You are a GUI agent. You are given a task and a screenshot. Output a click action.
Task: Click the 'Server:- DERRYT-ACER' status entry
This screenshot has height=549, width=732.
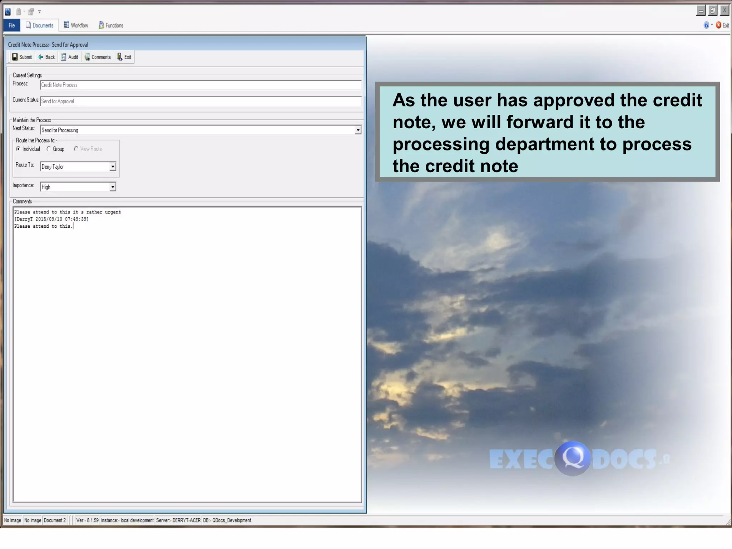(x=178, y=520)
